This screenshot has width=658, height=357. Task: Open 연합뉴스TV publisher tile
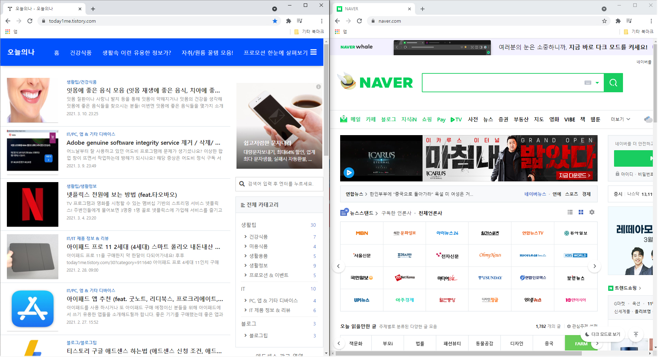(x=533, y=233)
